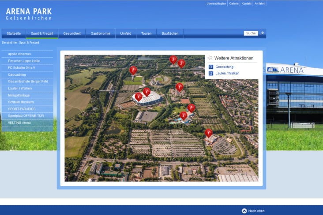Open the Bauflächen menu item
Screen dimensions: 323x215
click(170, 33)
